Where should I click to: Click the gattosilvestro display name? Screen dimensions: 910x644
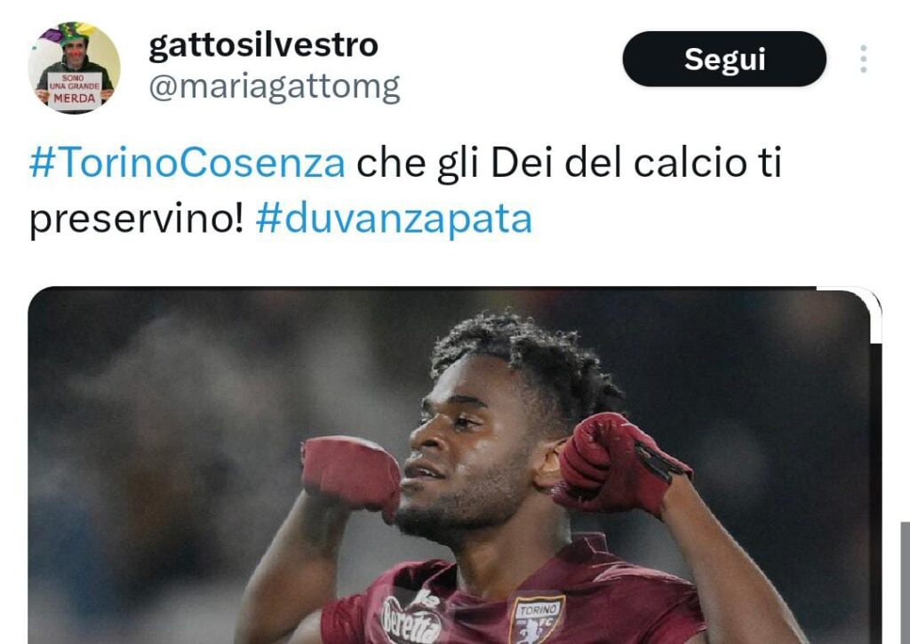263,45
